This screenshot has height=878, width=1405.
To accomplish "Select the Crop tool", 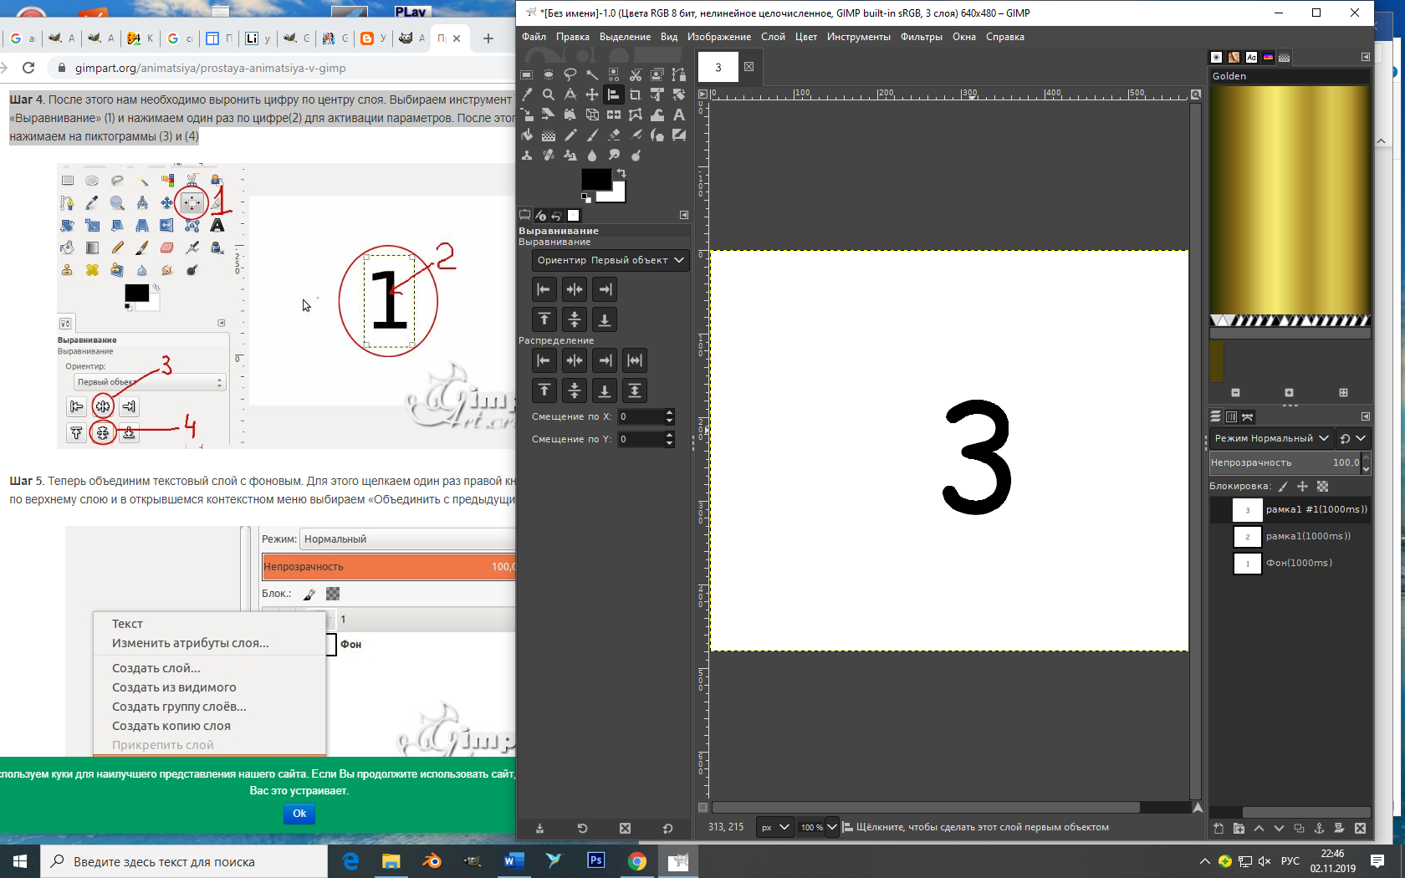I will tap(636, 94).
